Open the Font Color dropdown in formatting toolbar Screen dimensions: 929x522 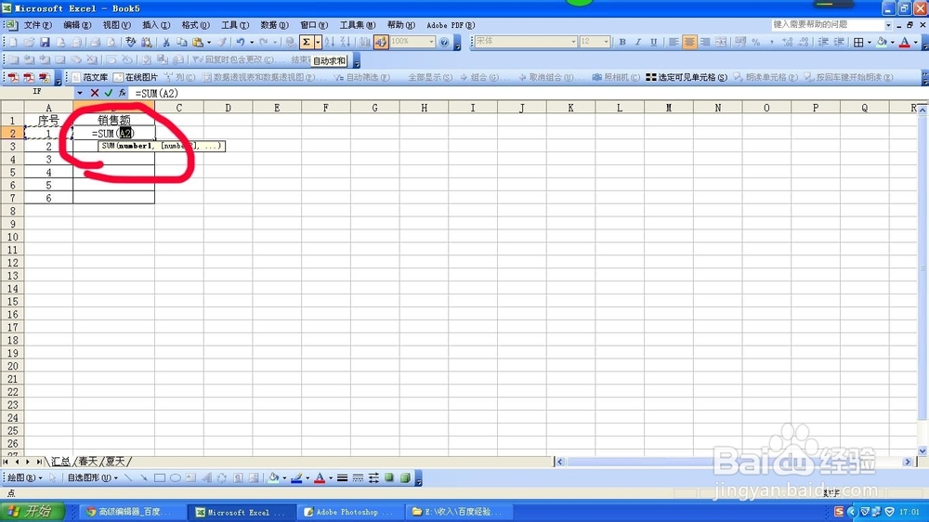click(x=915, y=42)
